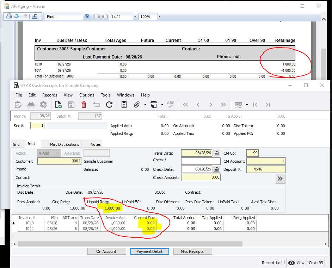Click the horizontal scrollbar in invoice grid

(130, 244)
